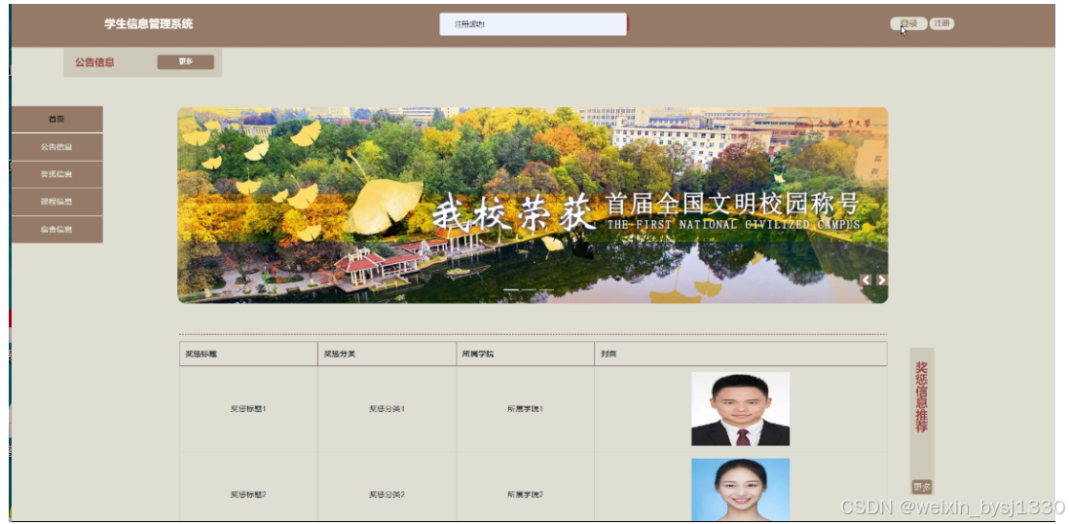Click the campus banner carousel image
Screen dimensions: 1069x524
pyautogui.click(x=533, y=205)
